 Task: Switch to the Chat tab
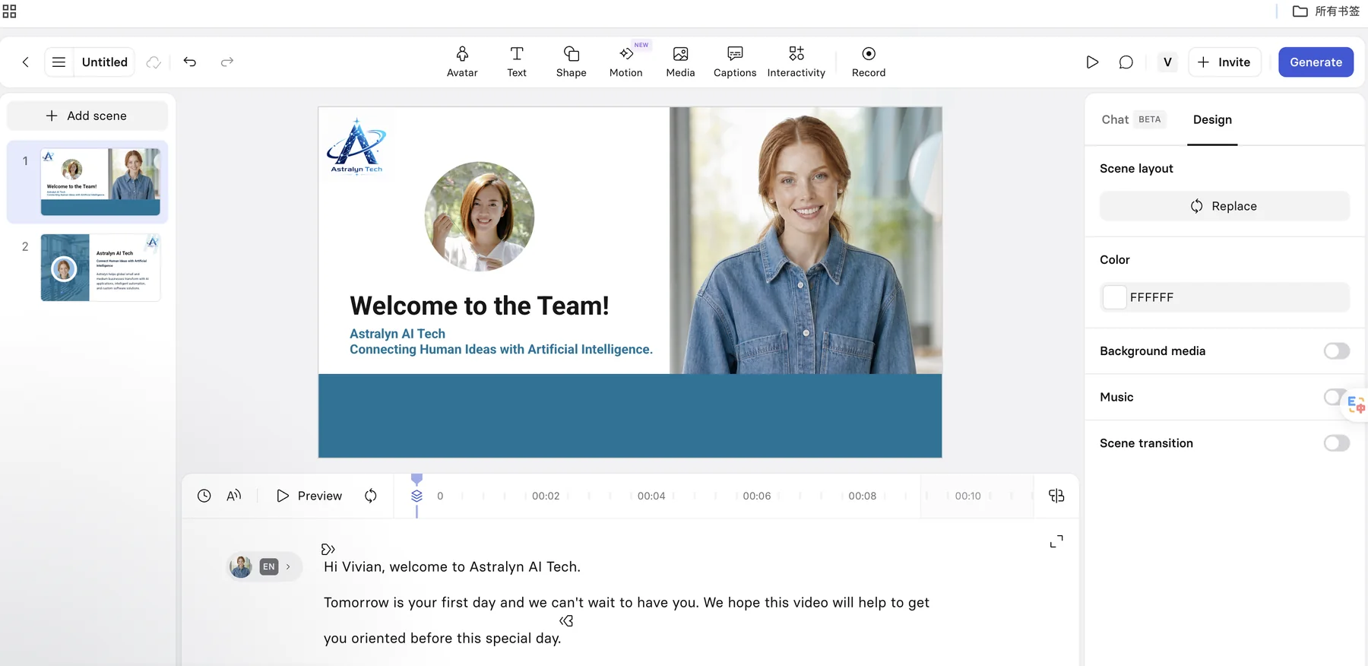(1132, 119)
